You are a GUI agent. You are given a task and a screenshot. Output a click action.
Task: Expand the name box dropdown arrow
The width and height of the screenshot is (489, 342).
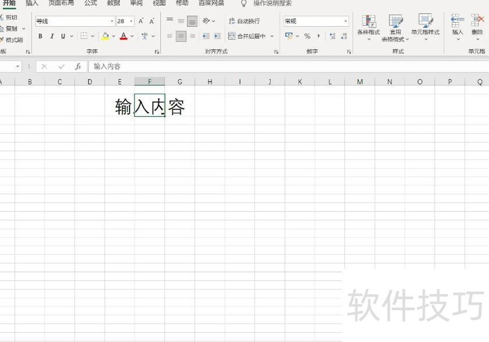(18, 67)
